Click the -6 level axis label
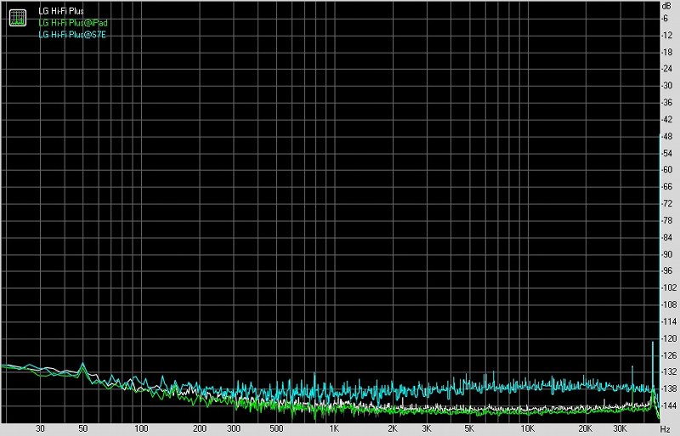The image size is (680, 436). pyautogui.click(x=666, y=18)
